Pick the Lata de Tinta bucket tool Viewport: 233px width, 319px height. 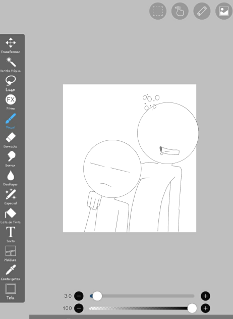(x=11, y=216)
